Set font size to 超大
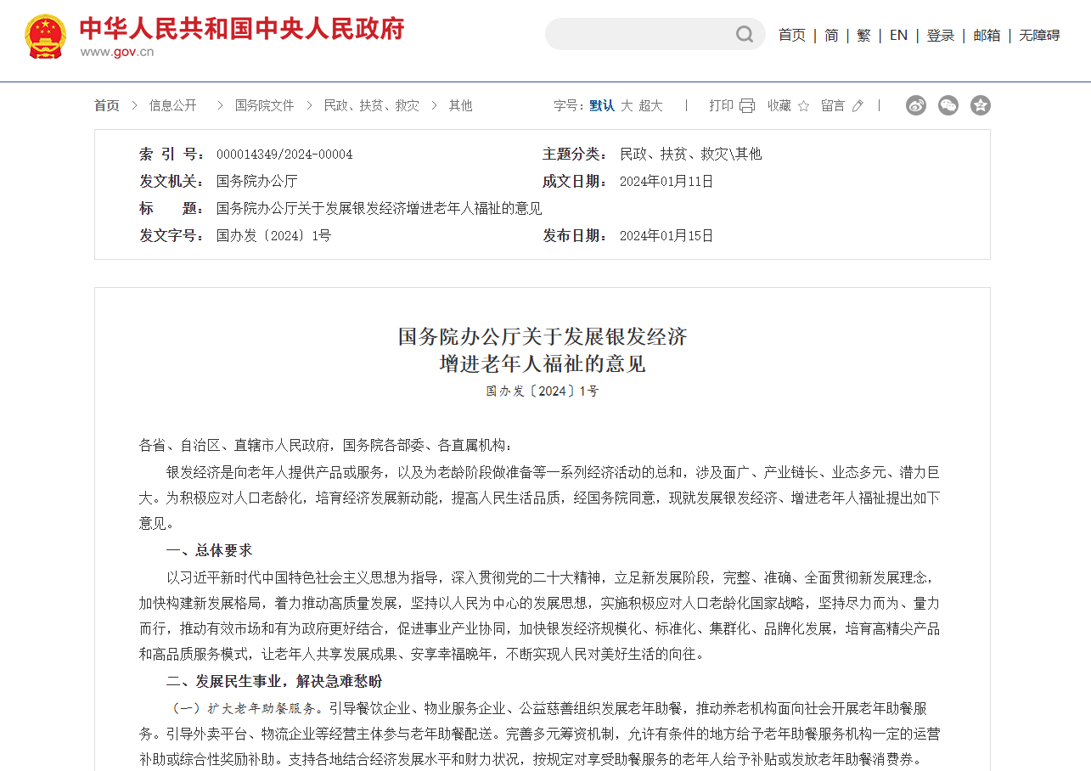Viewport: 1091px width, 771px height. (x=650, y=105)
